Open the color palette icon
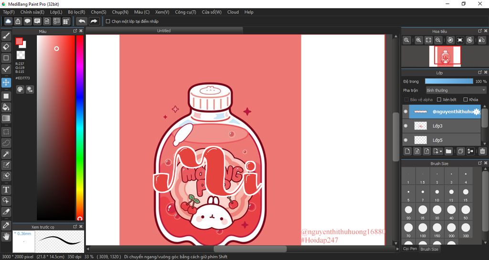489x260 pixels. click(x=20, y=89)
